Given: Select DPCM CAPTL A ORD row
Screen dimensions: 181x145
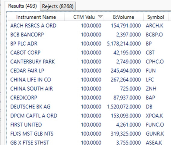Looking at the screenshot, I should click(34, 116).
